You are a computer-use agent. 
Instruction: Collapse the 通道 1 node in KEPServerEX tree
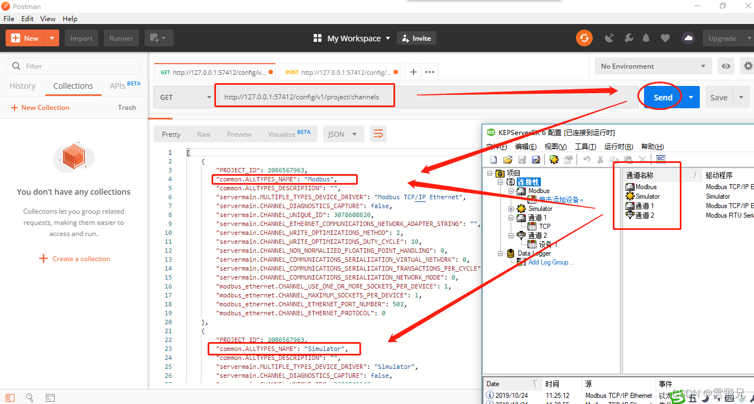click(x=511, y=218)
